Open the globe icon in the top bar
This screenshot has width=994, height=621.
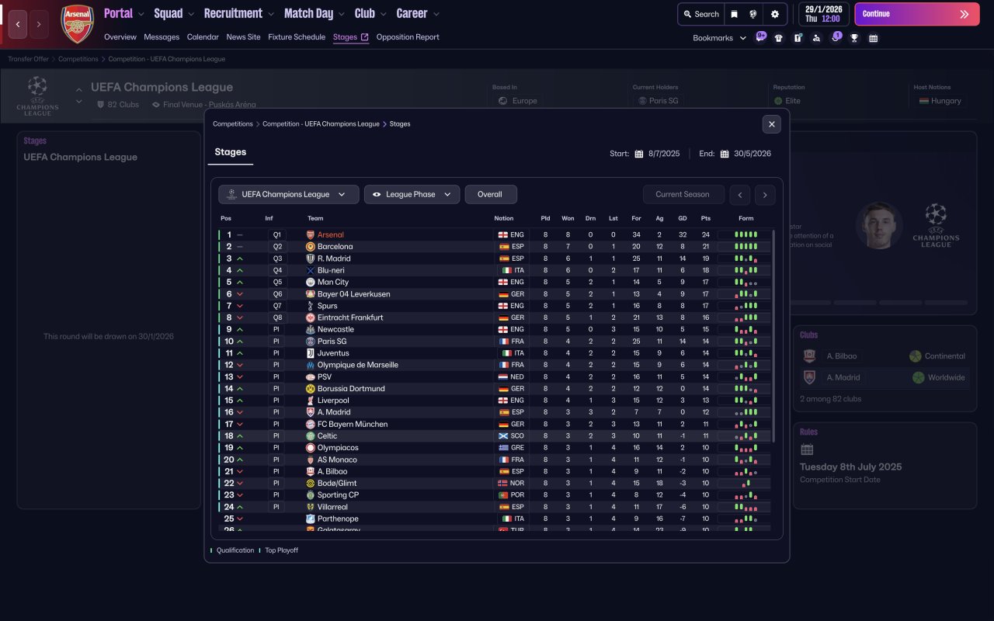coord(753,14)
